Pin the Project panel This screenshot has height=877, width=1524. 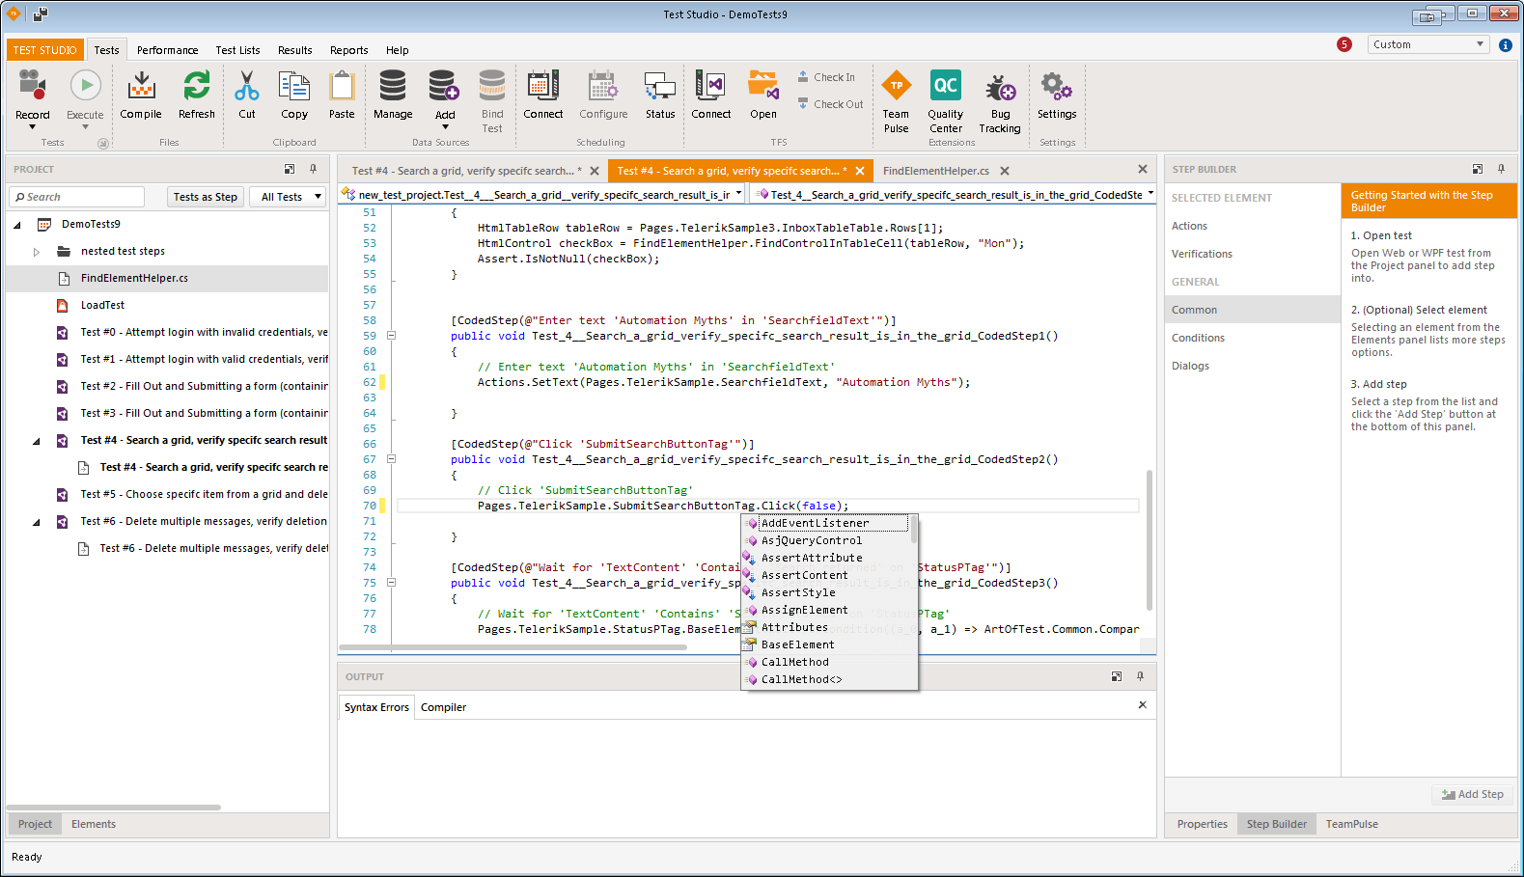click(313, 169)
